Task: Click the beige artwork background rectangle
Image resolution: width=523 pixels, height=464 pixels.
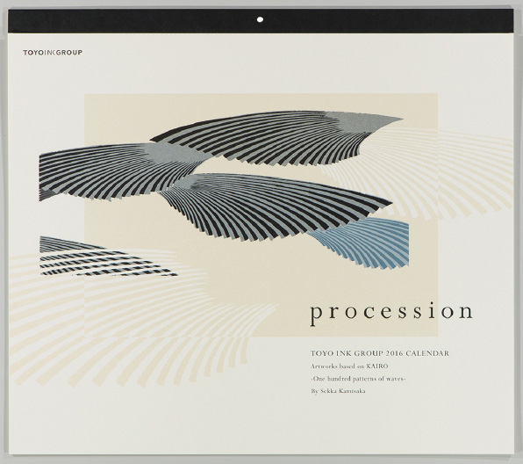Action: [261, 214]
